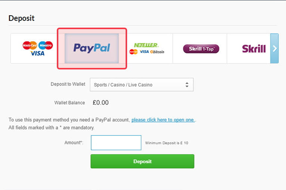
Task: Click the Deposit page heading
Action: 22,18
